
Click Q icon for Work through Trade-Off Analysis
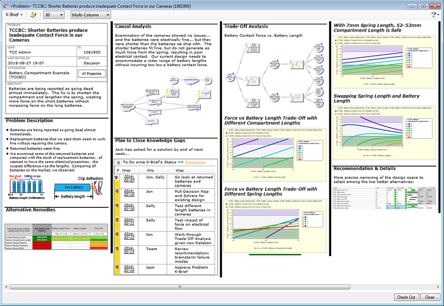tap(117, 234)
